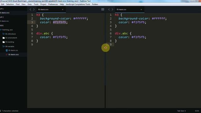Open the Help menu
201x113 pixels.
click(62, 4)
